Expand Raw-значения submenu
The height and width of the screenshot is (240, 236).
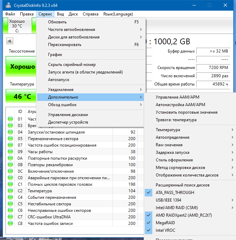190,145
